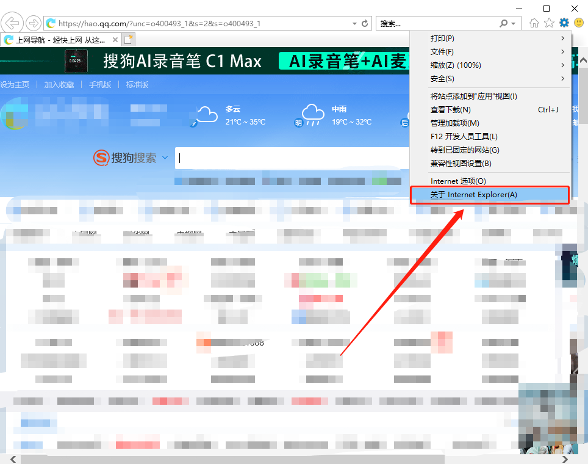Viewport: 588px width, 464px height.
Task: Open the home page icon
Action: coord(534,23)
